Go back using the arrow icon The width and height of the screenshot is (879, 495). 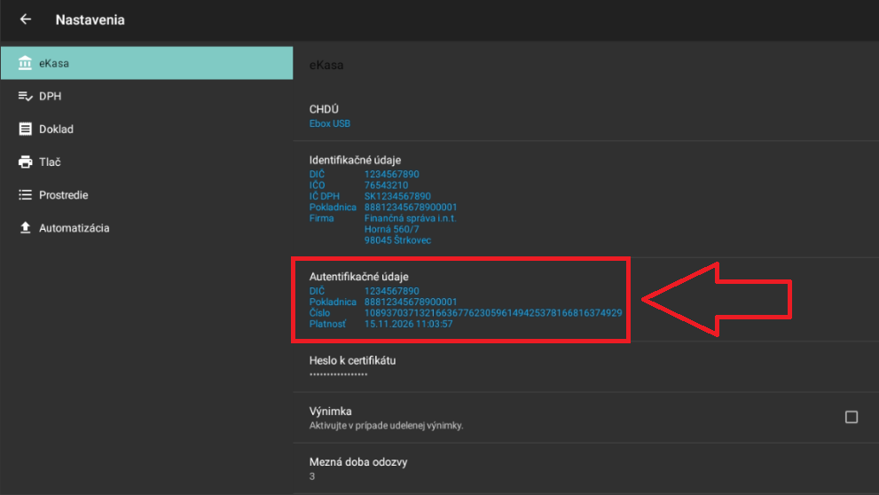25,20
